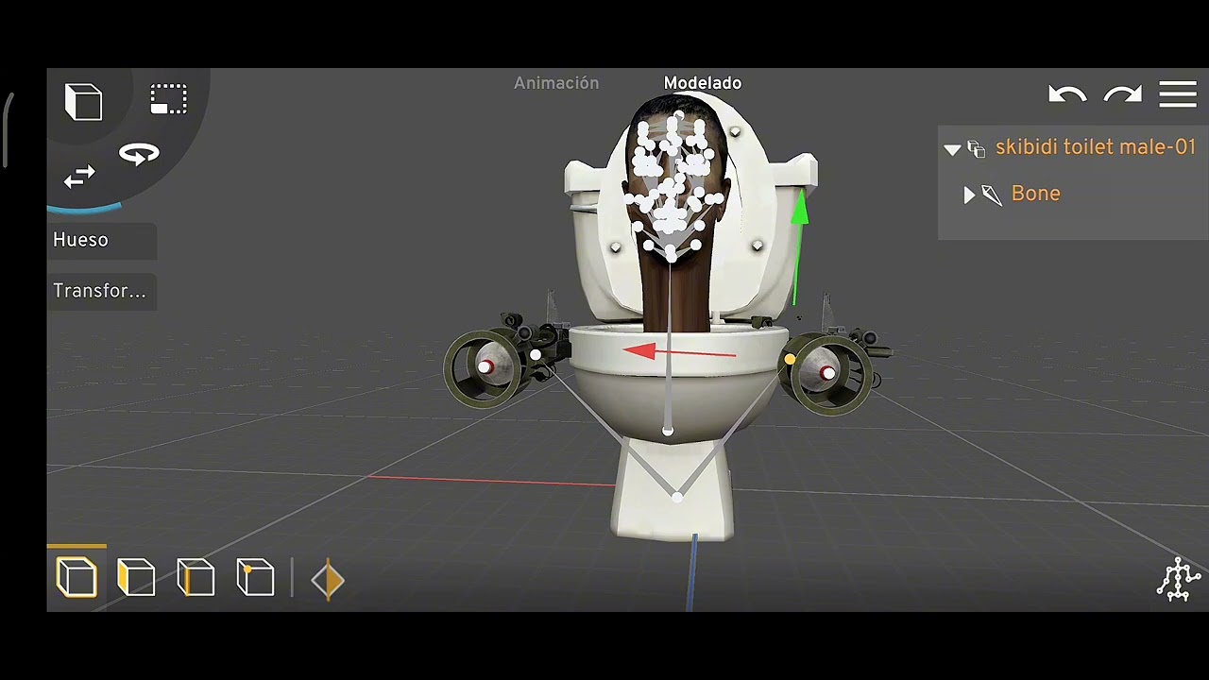Image resolution: width=1209 pixels, height=680 pixels.
Task: Collapse the skibidi toilet male-01 tree node
Action: (x=952, y=149)
